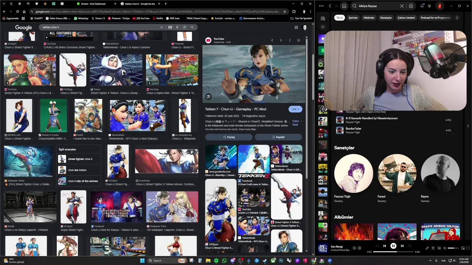
Task: Hide Sen Rengi minus icon
Action: tap(354, 248)
